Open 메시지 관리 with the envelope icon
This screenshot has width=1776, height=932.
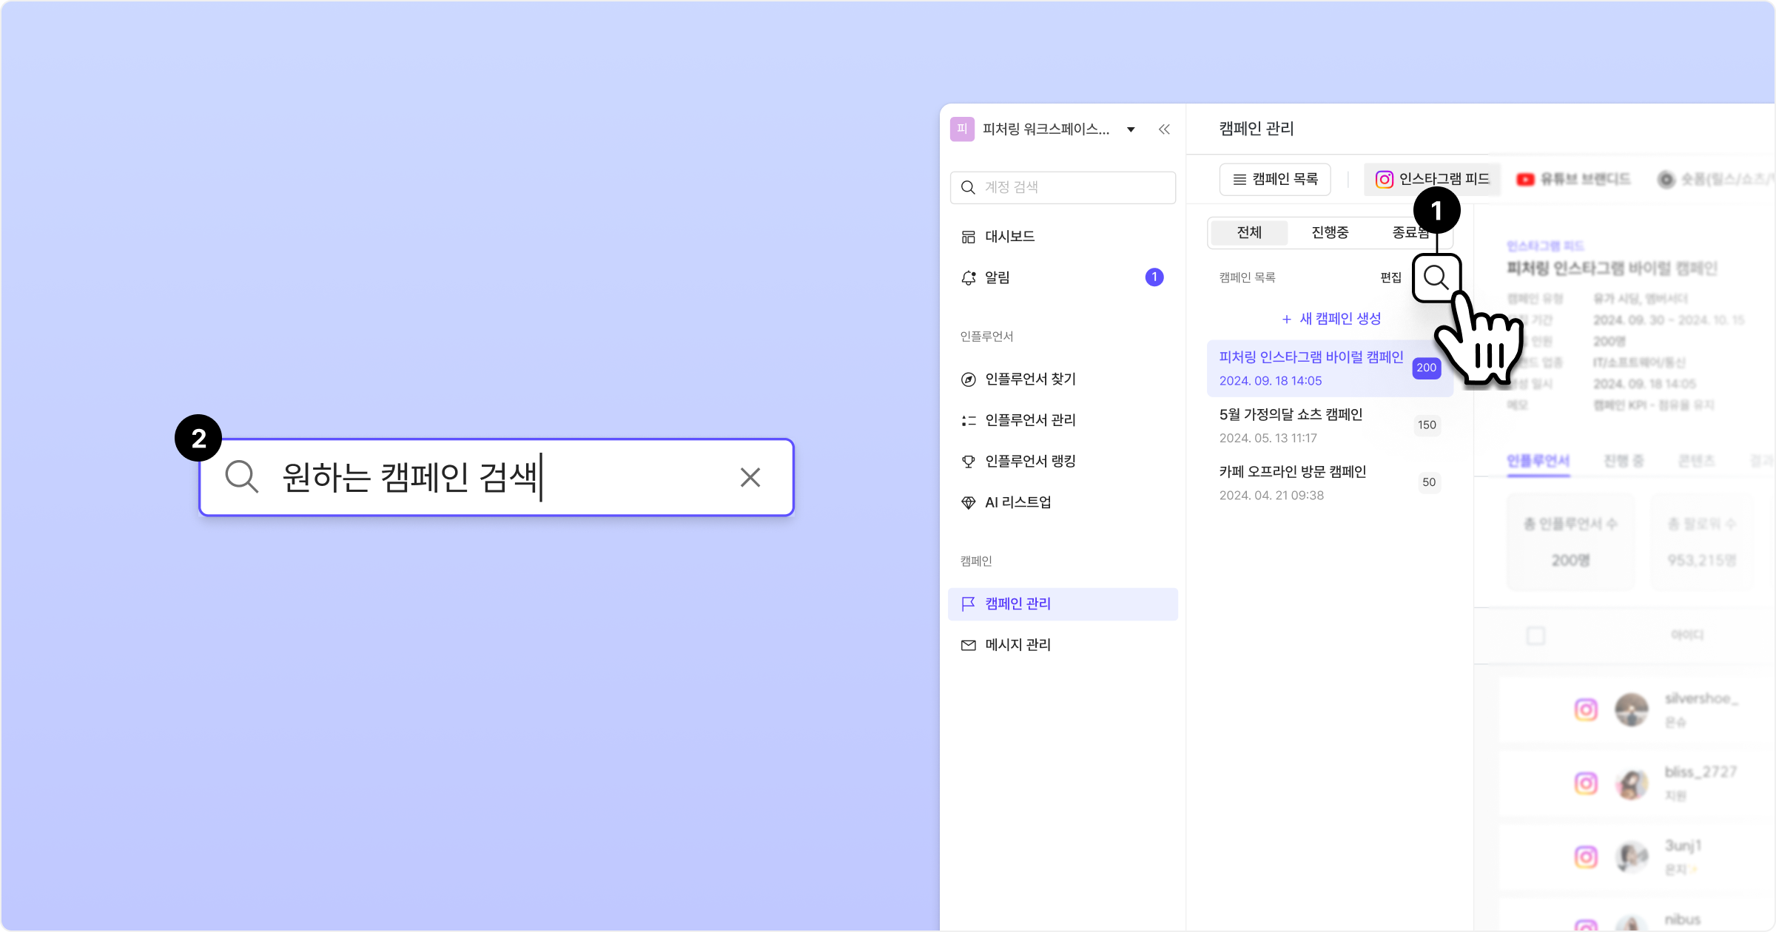(1017, 645)
